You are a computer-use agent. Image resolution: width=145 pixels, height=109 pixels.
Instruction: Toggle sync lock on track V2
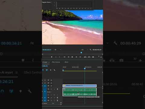[x=48, y=83]
